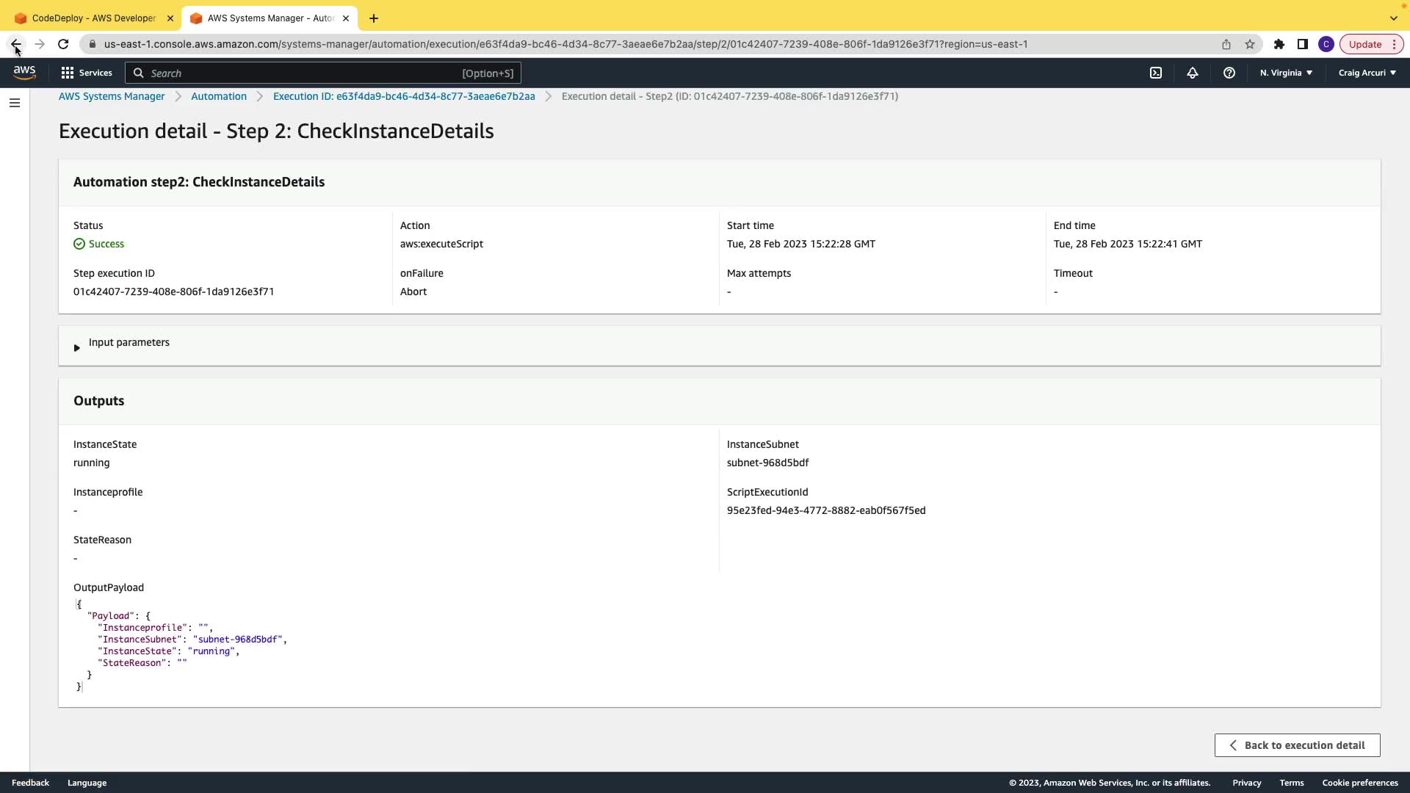1410x793 pixels.
Task: Open Cookie preferences in the footer
Action: click(1359, 783)
